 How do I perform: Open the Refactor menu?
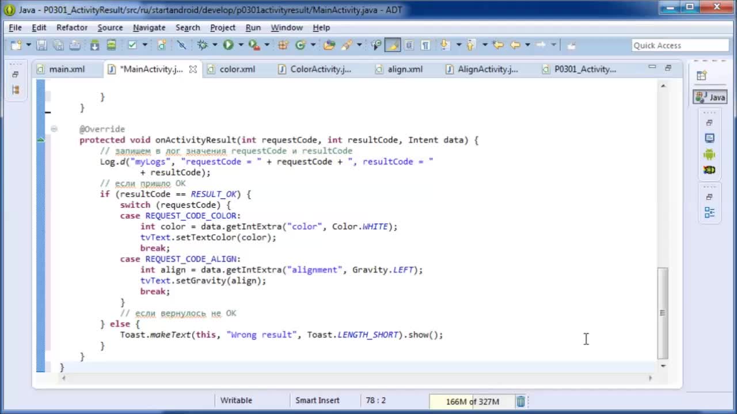(72, 28)
